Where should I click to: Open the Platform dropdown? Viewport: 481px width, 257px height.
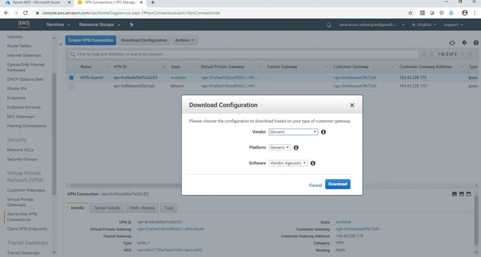tap(280, 147)
